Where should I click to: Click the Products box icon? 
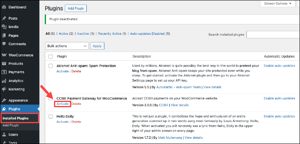tap(4, 64)
